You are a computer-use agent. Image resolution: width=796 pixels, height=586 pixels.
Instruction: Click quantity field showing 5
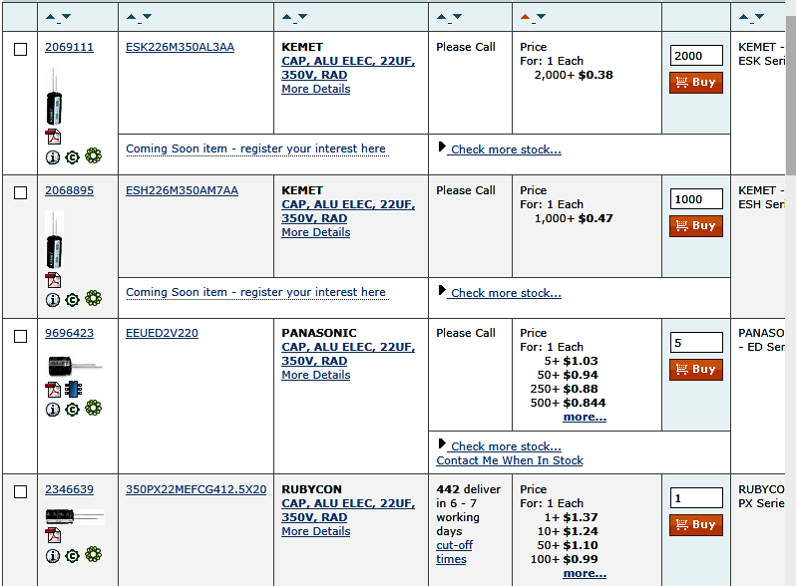[x=696, y=343]
